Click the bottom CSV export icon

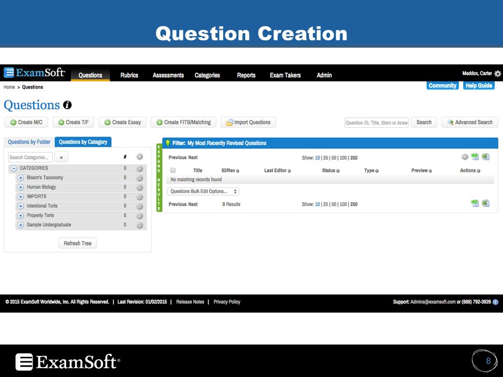pyautogui.click(x=475, y=203)
